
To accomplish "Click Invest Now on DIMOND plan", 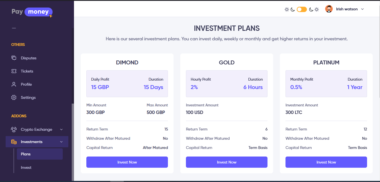I will [x=127, y=162].
